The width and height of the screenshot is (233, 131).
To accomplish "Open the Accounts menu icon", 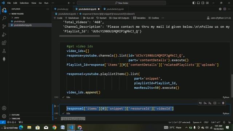I will [4, 108].
